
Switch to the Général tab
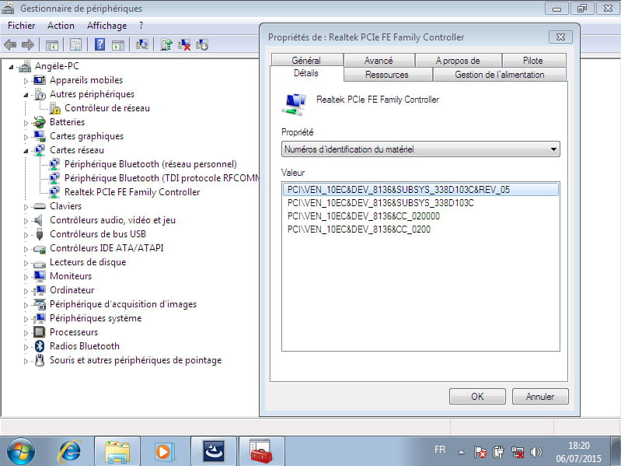[x=306, y=60]
